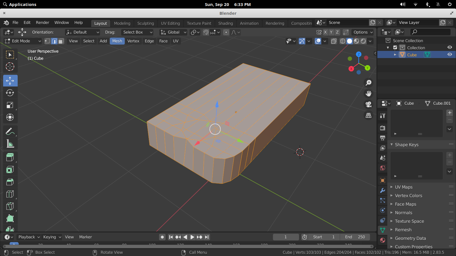Screen dimensions: 456x256
Task: Activate the 3D Cursor tool
Action: [x=10, y=67]
